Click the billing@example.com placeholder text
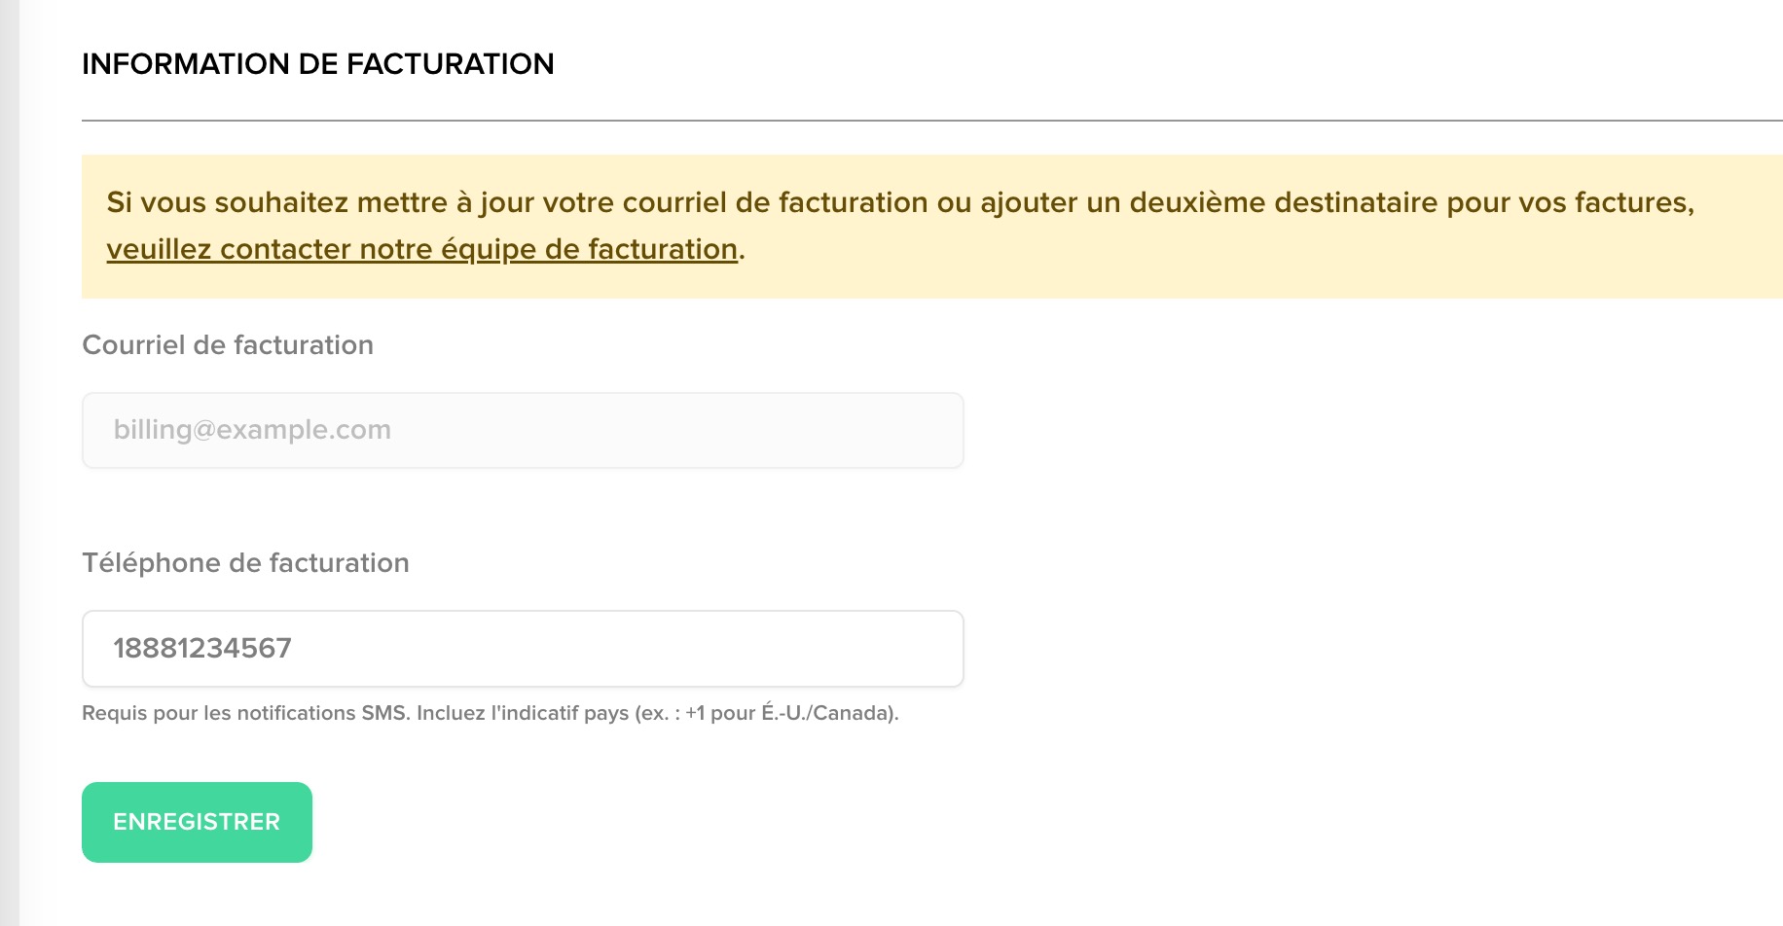The image size is (1783, 926). [252, 430]
